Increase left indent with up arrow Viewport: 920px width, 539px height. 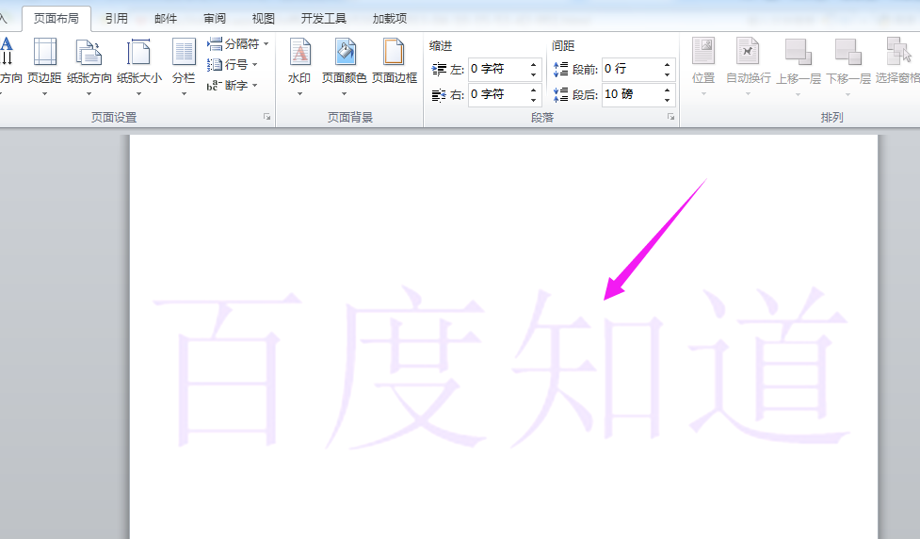(533, 64)
